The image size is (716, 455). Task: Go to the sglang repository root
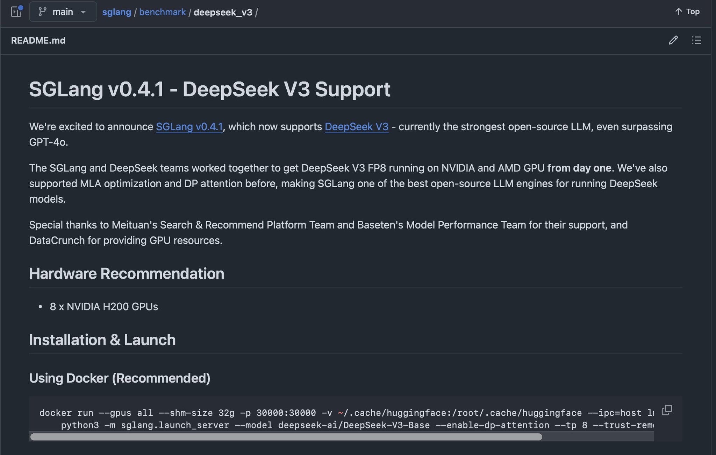tap(116, 12)
